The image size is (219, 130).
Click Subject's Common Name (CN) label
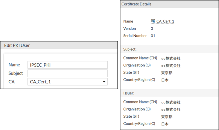[140, 58]
